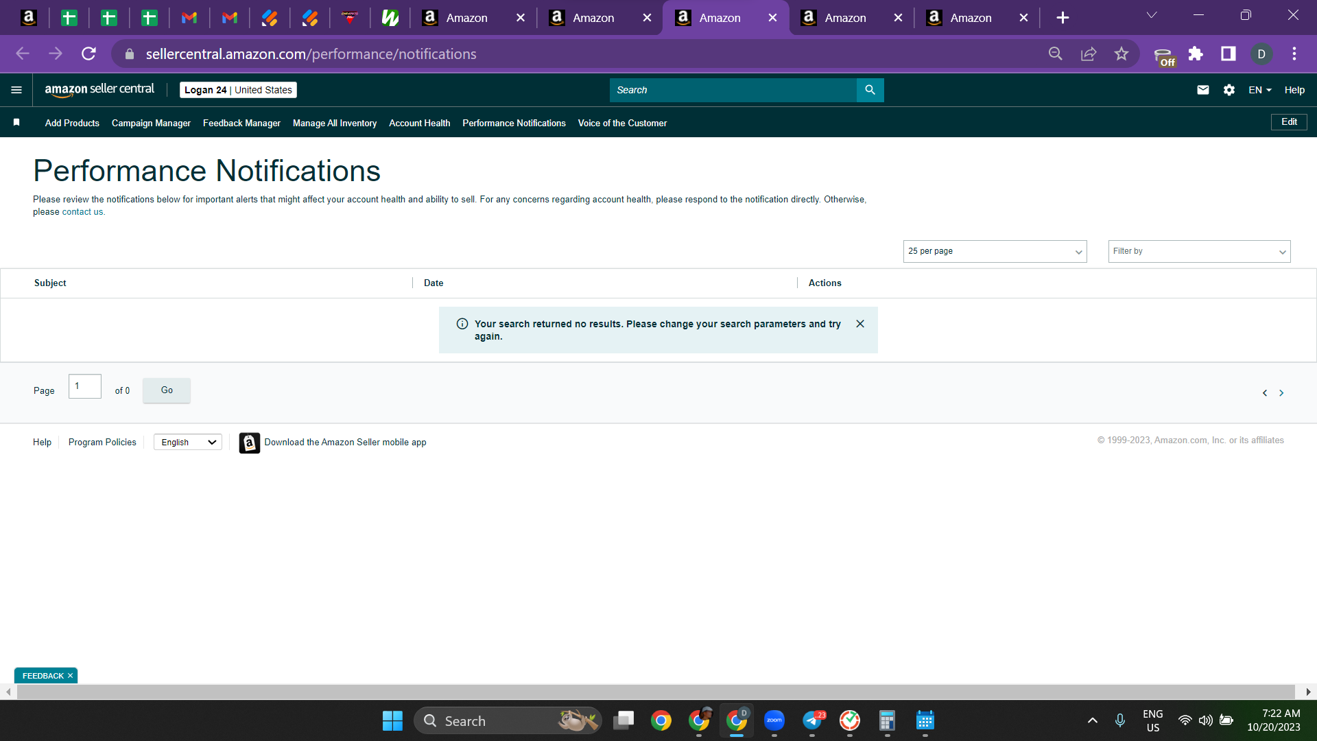Click the Subject column header

[x=50, y=283]
